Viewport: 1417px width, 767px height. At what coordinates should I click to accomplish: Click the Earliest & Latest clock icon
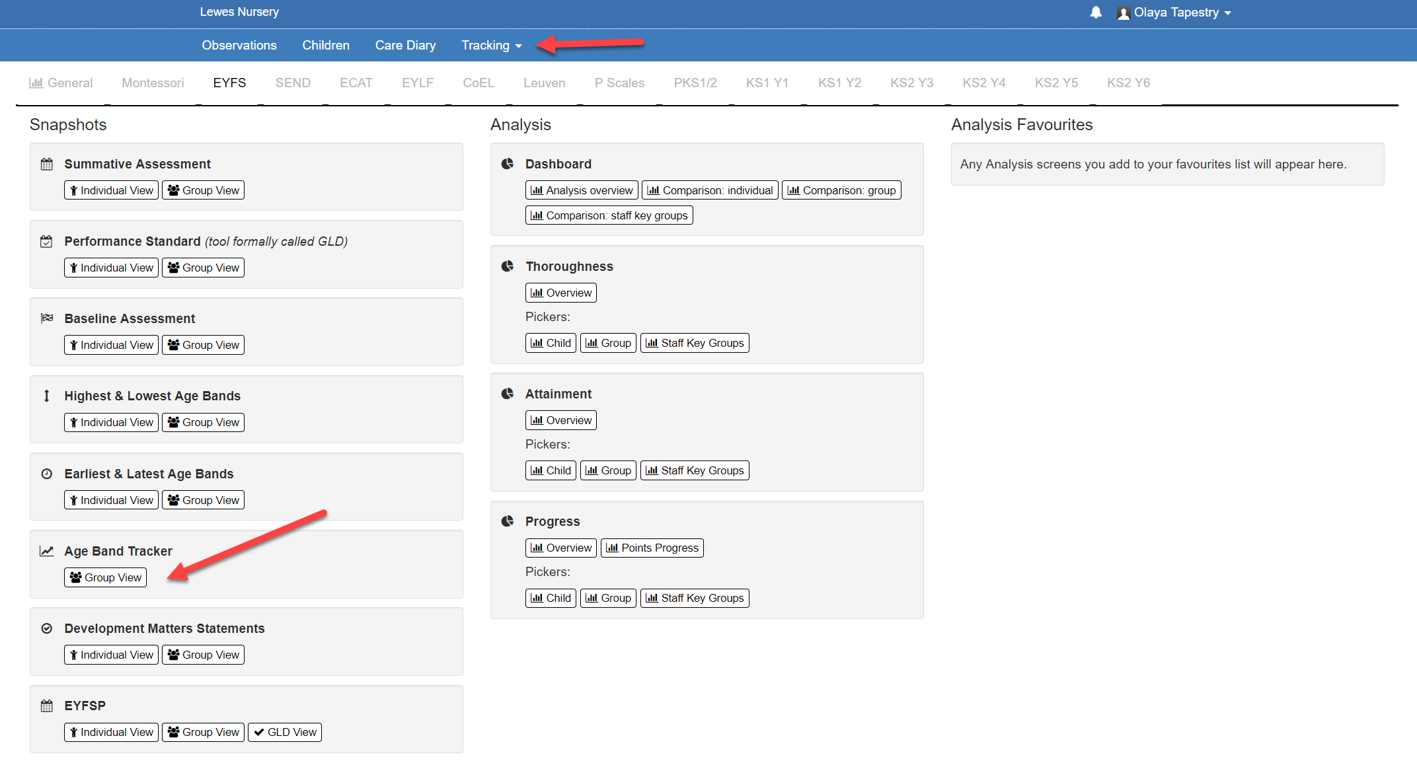[47, 474]
